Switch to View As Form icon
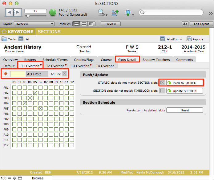 (77, 24)
